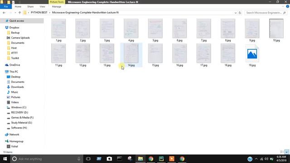
Task: Open Music under This PC
Action: coord(14,92)
